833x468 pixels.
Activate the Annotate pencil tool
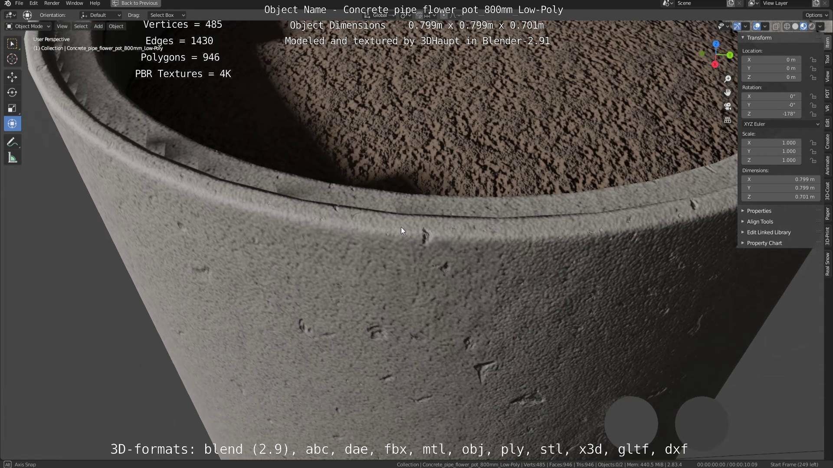pyautogui.click(x=12, y=142)
